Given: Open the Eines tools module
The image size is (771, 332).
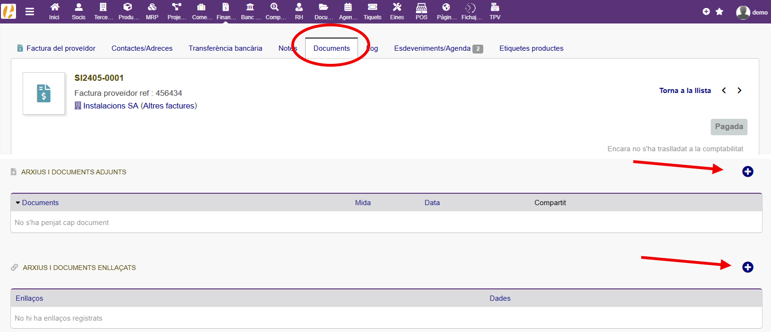Looking at the screenshot, I should (x=397, y=11).
